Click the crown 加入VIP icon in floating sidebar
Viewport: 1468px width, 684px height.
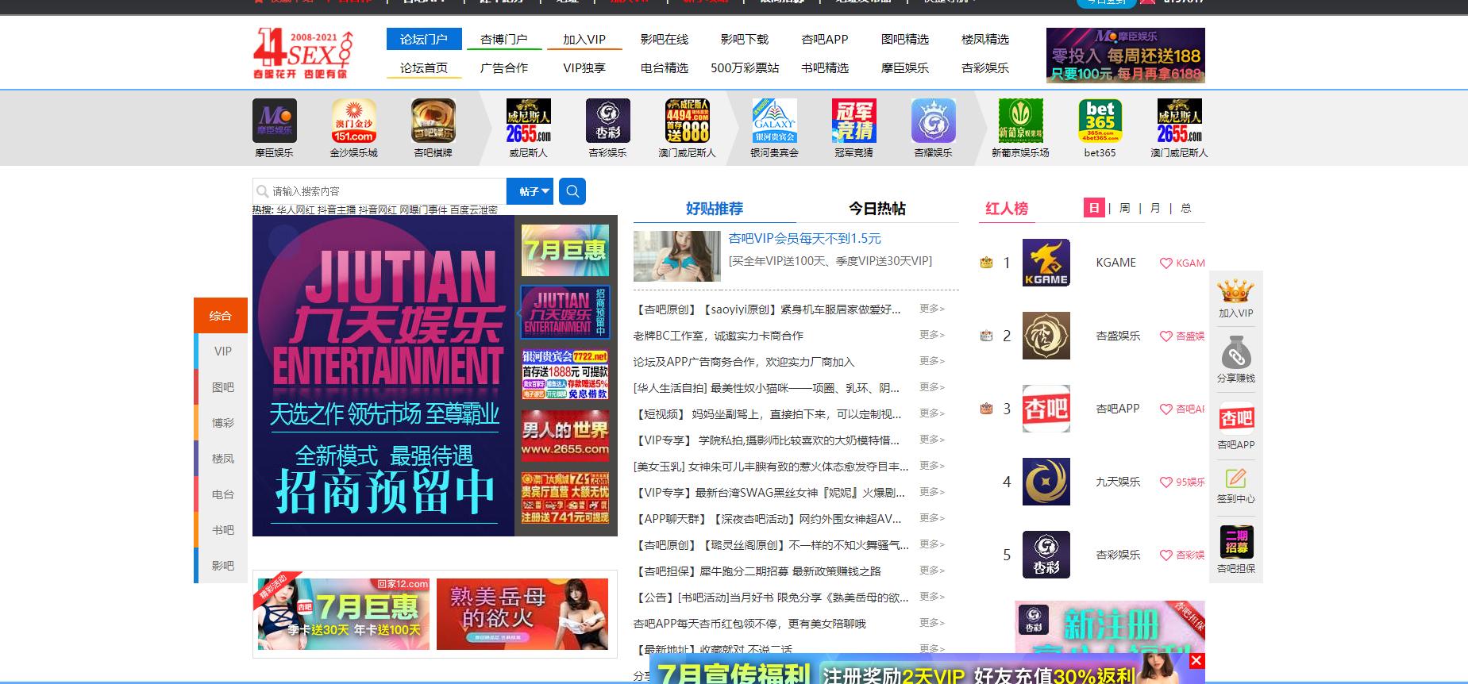pyautogui.click(x=1236, y=292)
